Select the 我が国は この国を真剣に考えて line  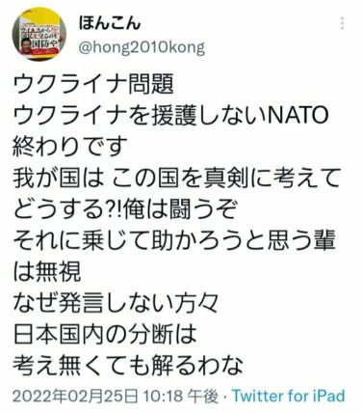(176, 178)
